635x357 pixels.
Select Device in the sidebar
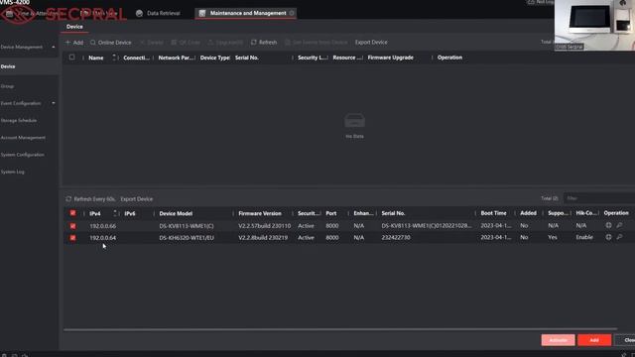point(29,66)
